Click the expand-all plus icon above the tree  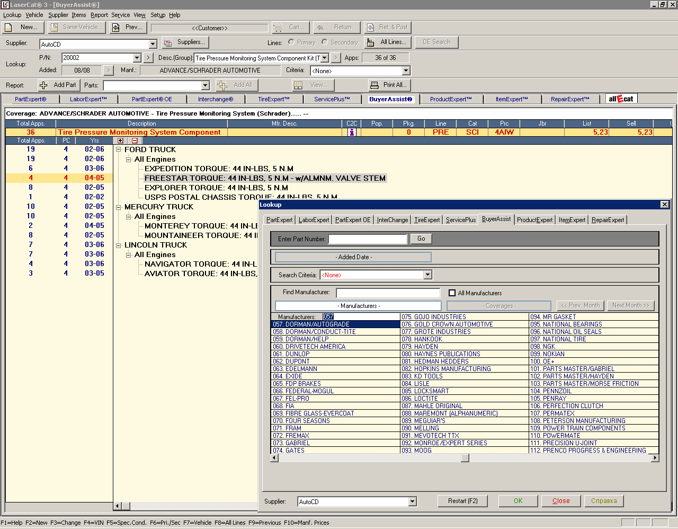tap(120, 140)
